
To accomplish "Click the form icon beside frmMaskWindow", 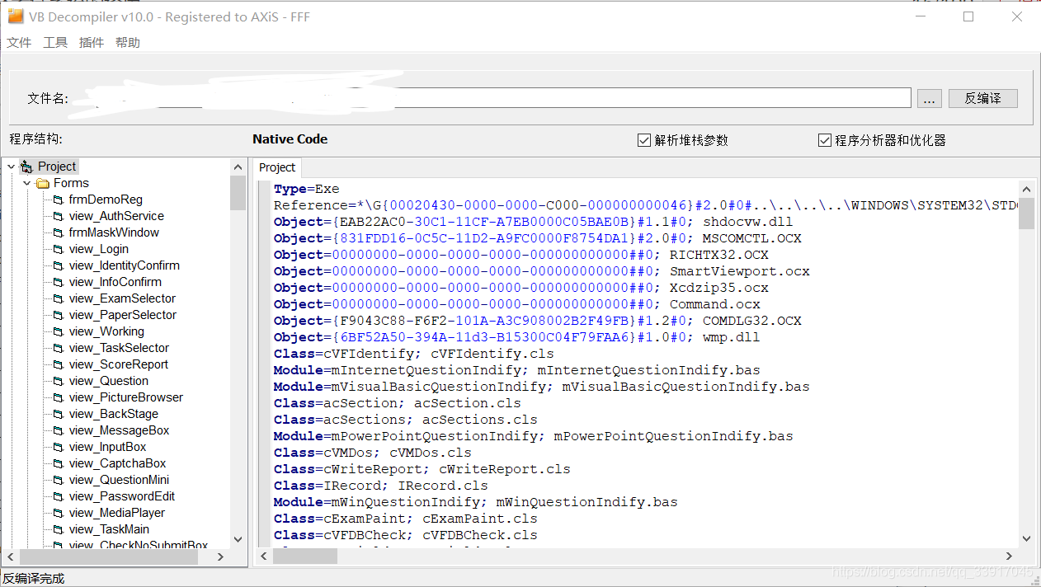I will pyautogui.click(x=59, y=232).
